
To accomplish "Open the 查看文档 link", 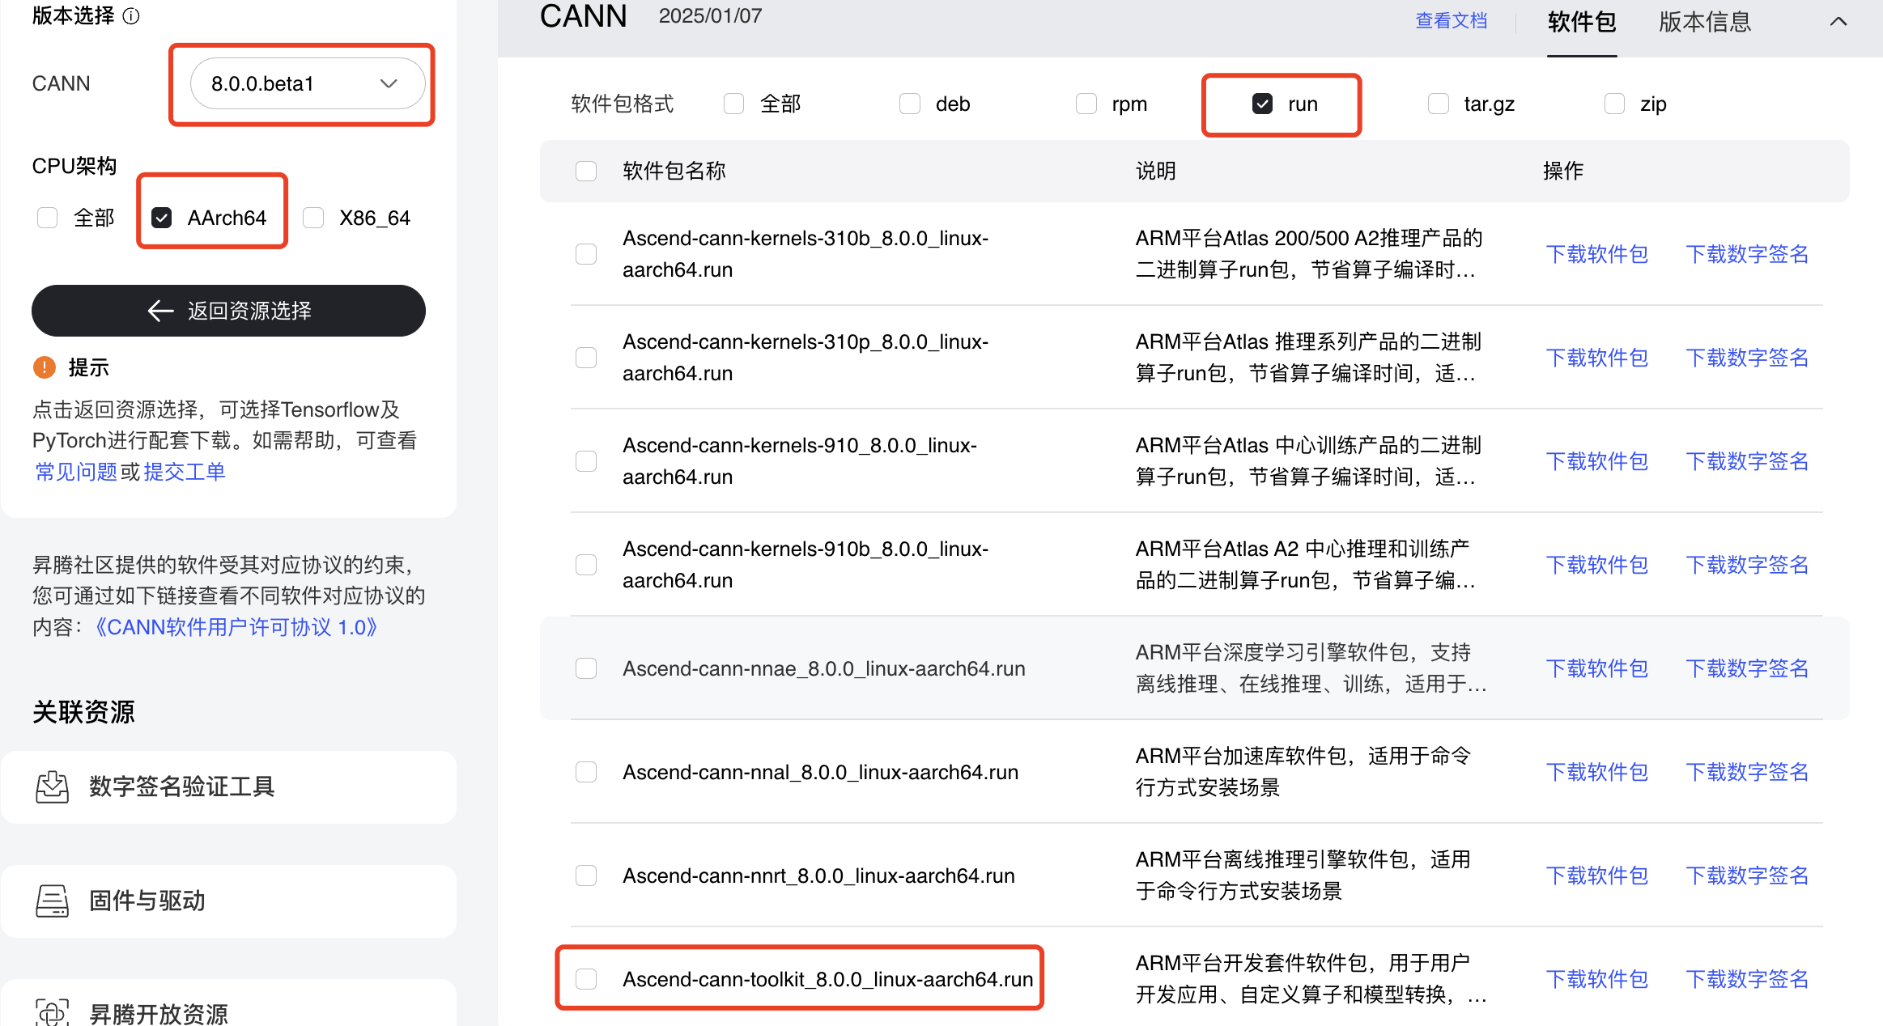I will (x=1451, y=21).
